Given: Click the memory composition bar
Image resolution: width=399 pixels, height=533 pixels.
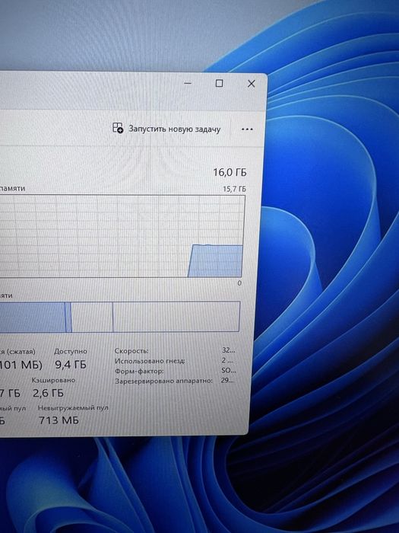Looking at the screenshot, I should (x=120, y=317).
